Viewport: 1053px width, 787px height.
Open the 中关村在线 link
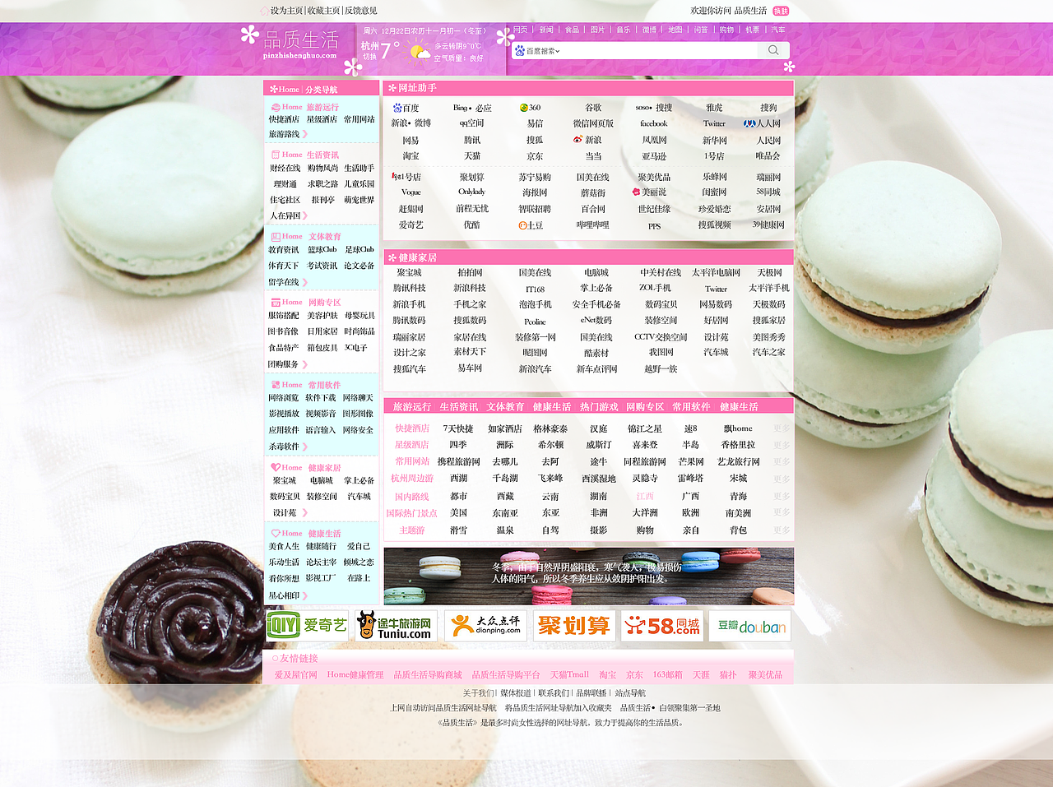point(661,273)
